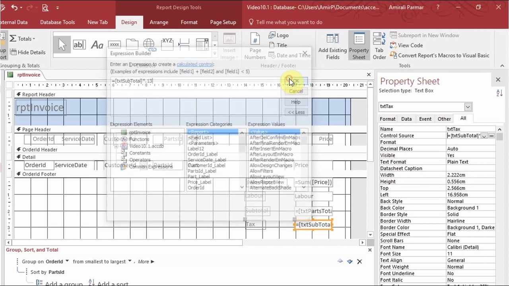Click Add a group

[x=59, y=283]
